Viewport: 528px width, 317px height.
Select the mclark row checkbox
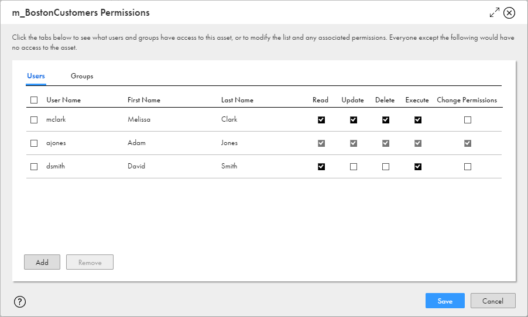coord(34,120)
